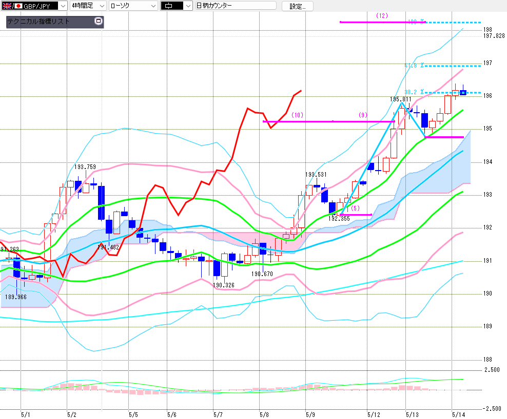Click the 198 price axis label
Viewport: 507px width, 419px height.
tap(488, 30)
